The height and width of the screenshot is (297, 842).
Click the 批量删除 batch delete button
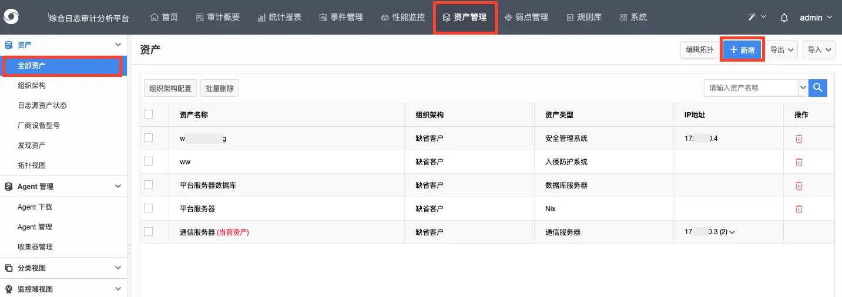pos(220,89)
